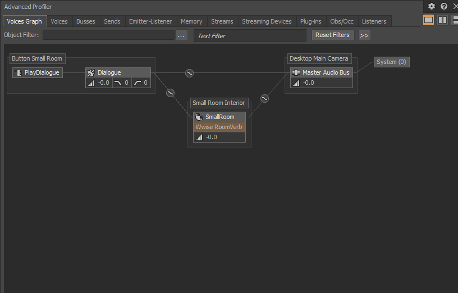Expand additional filters with the >> button

(364, 35)
